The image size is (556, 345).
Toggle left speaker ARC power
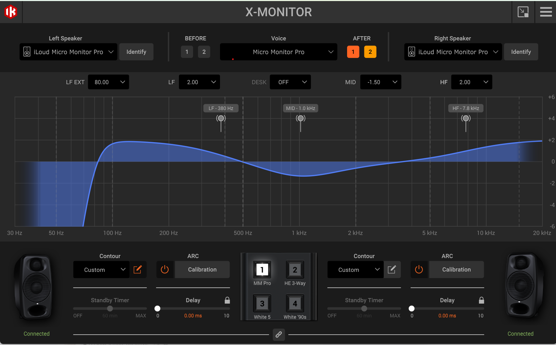165,269
